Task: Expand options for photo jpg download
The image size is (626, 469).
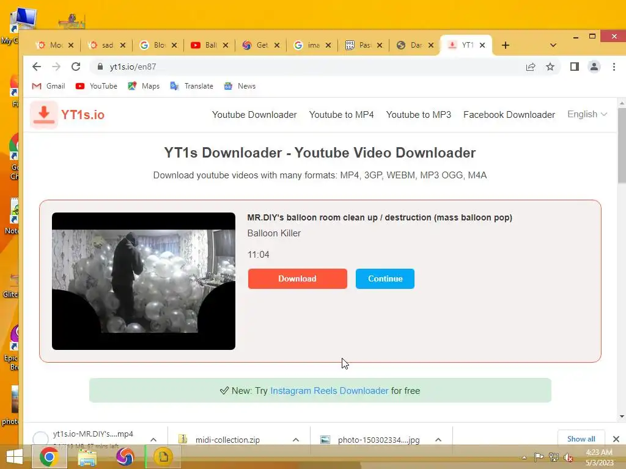Action: (x=438, y=440)
